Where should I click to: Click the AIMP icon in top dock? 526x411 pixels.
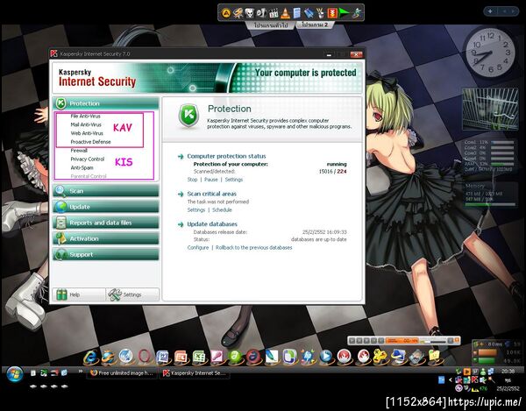226,13
